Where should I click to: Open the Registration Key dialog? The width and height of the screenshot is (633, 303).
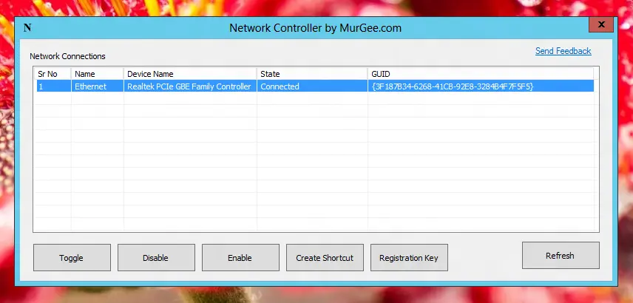tap(410, 257)
